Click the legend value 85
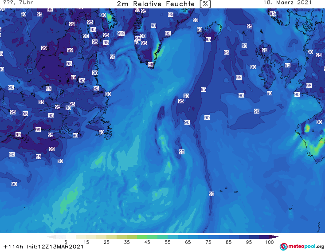Viewport: 325px width, 251px height. 229,242
